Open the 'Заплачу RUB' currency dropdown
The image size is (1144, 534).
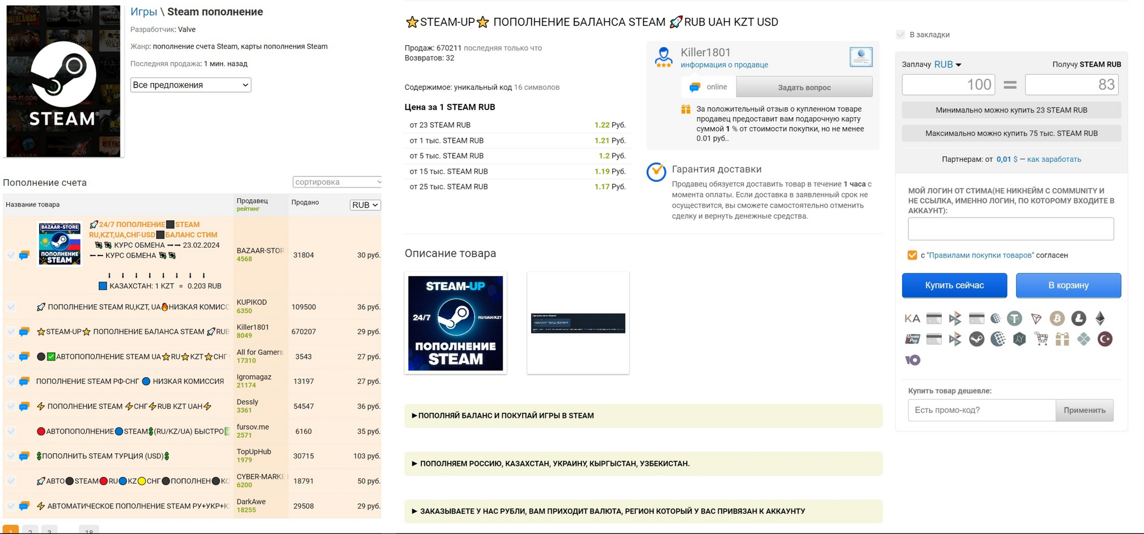pyautogui.click(x=948, y=64)
